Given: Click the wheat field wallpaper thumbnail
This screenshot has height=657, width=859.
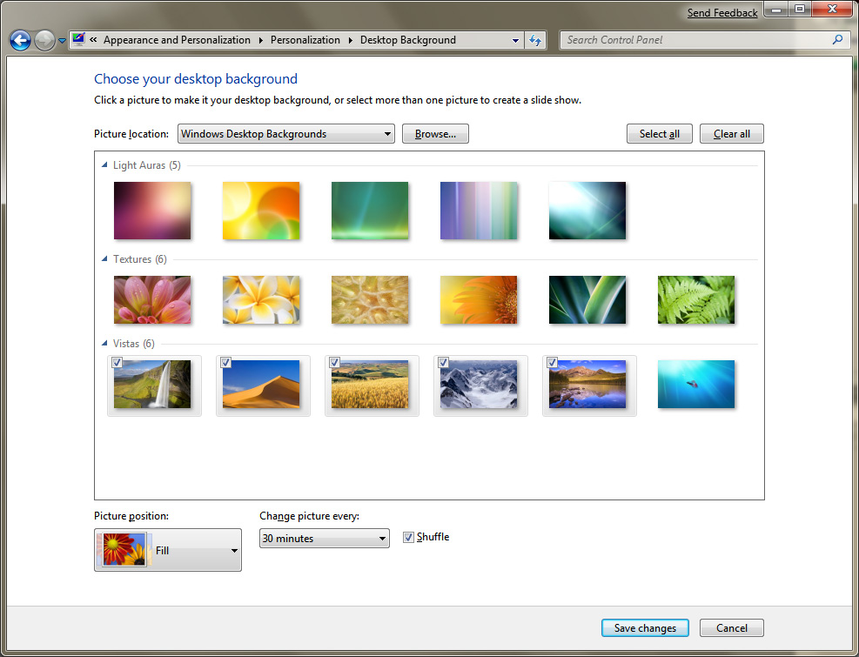Looking at the screenshot, I should (370, 384).
